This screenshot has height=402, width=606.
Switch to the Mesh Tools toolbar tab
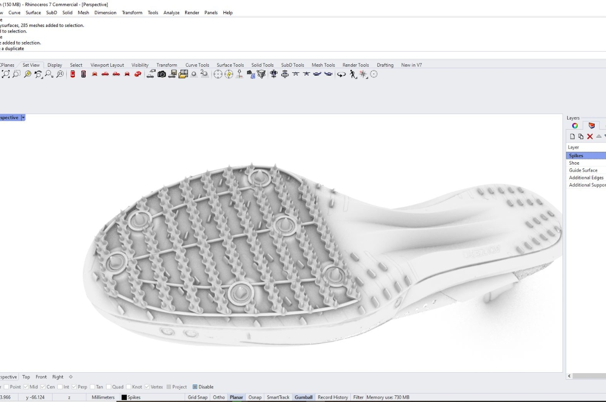323,65
